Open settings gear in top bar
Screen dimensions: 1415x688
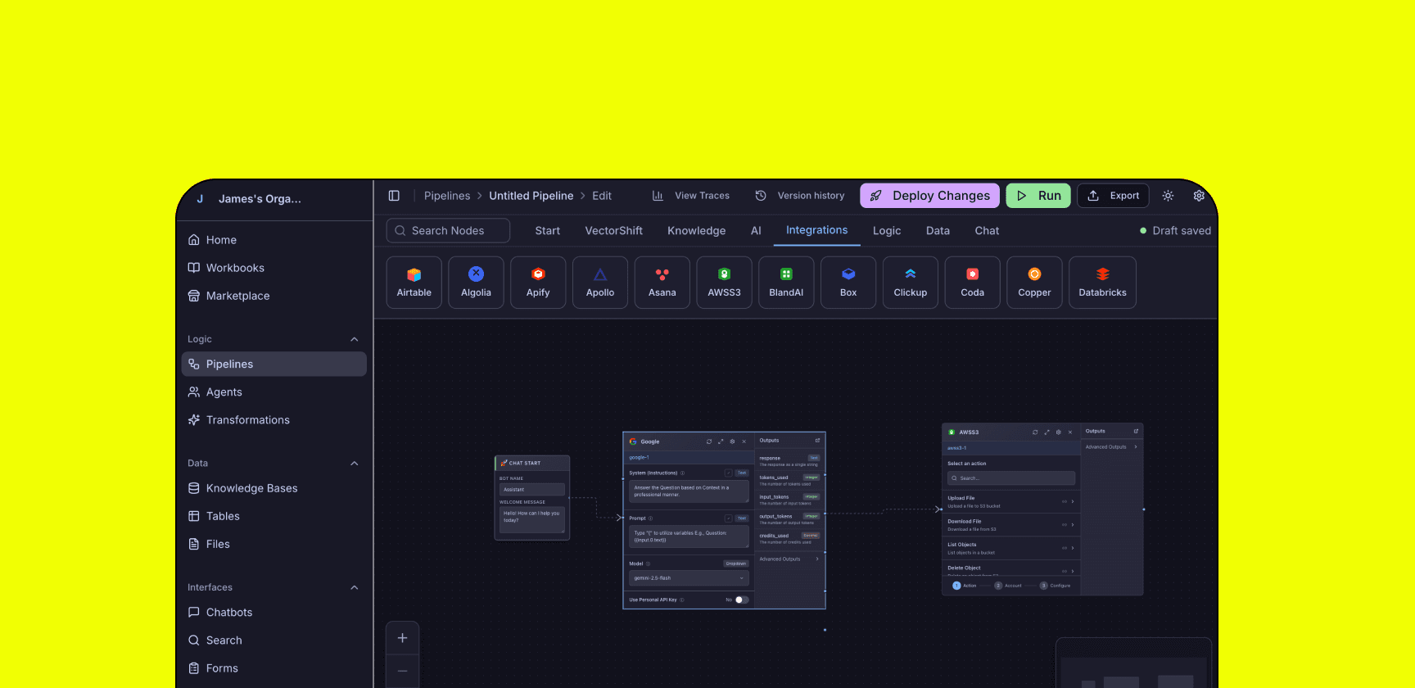coord(1199,196)
